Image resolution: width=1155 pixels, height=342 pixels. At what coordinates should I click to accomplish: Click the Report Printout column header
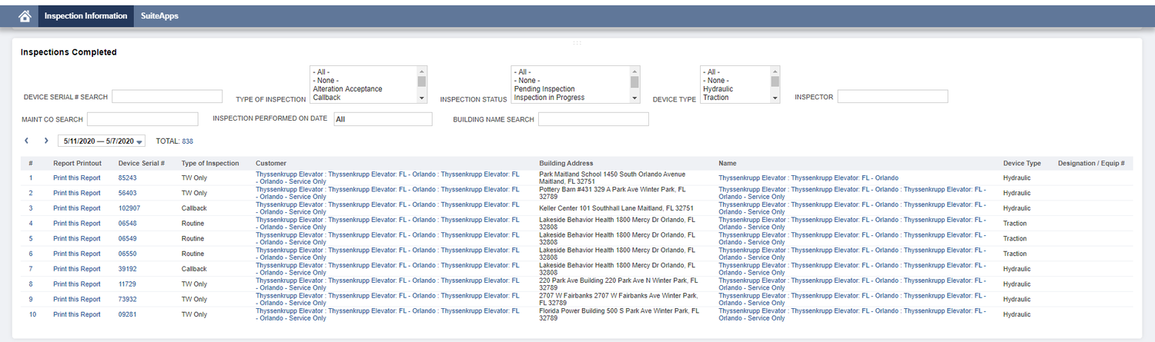[x=77, y=164]
